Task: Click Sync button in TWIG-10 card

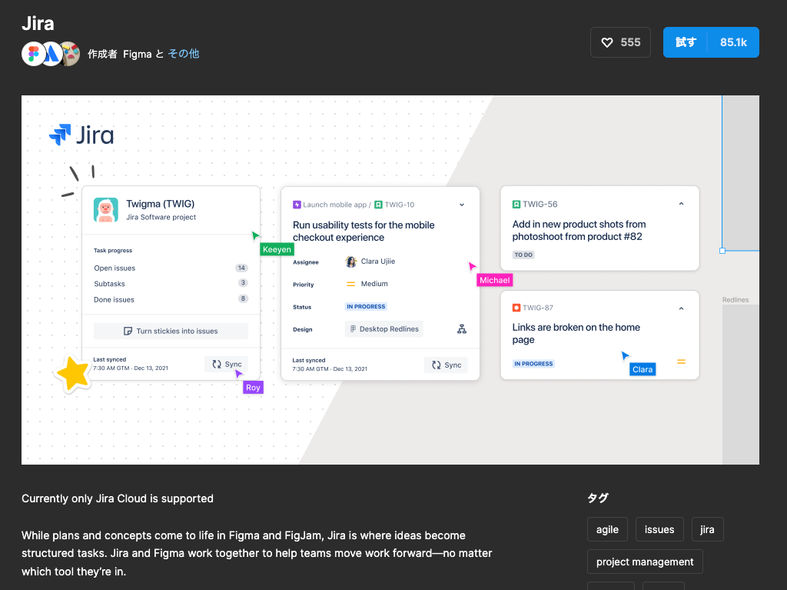Action: pos(446,365)
